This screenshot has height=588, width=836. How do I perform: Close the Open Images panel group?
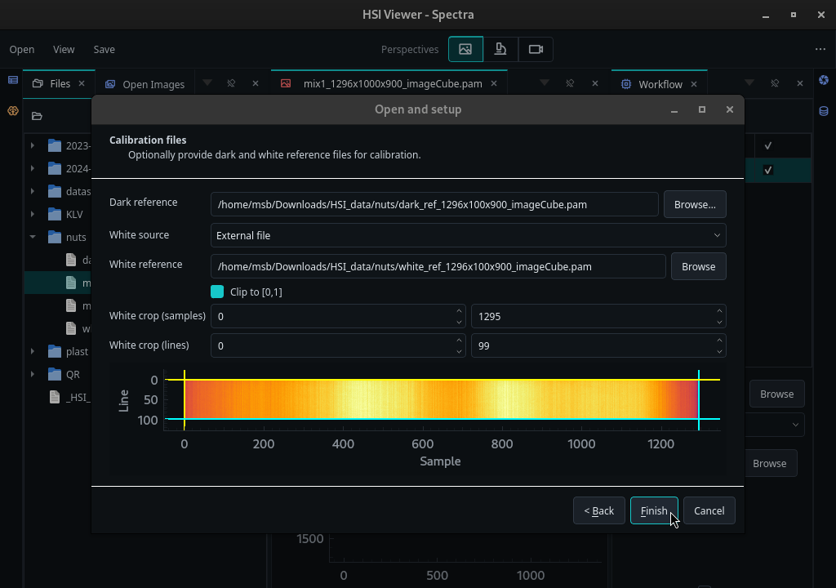click(256, 83)
